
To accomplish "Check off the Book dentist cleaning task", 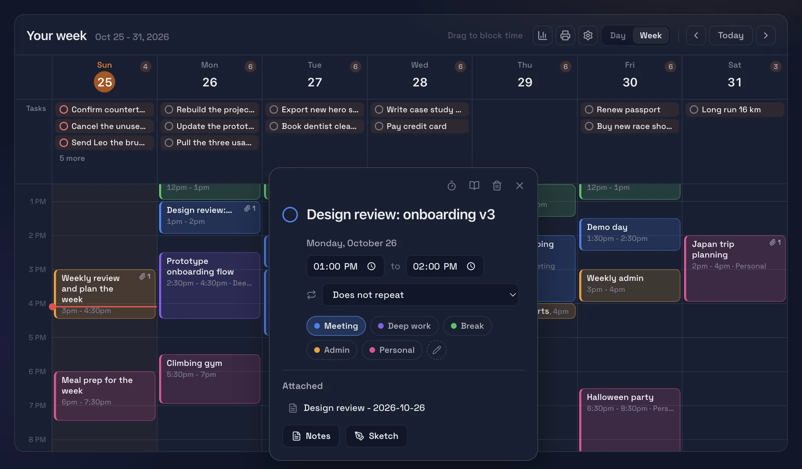I will pyautogui.click(x=274, y=126).
